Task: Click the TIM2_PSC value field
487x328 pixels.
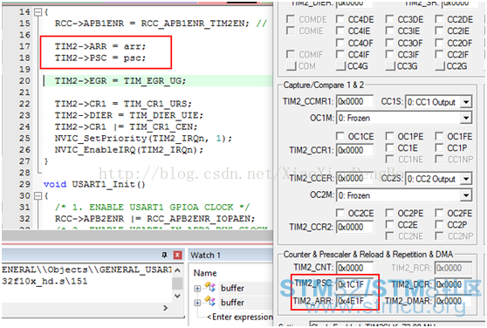Action: coord(354,284)
